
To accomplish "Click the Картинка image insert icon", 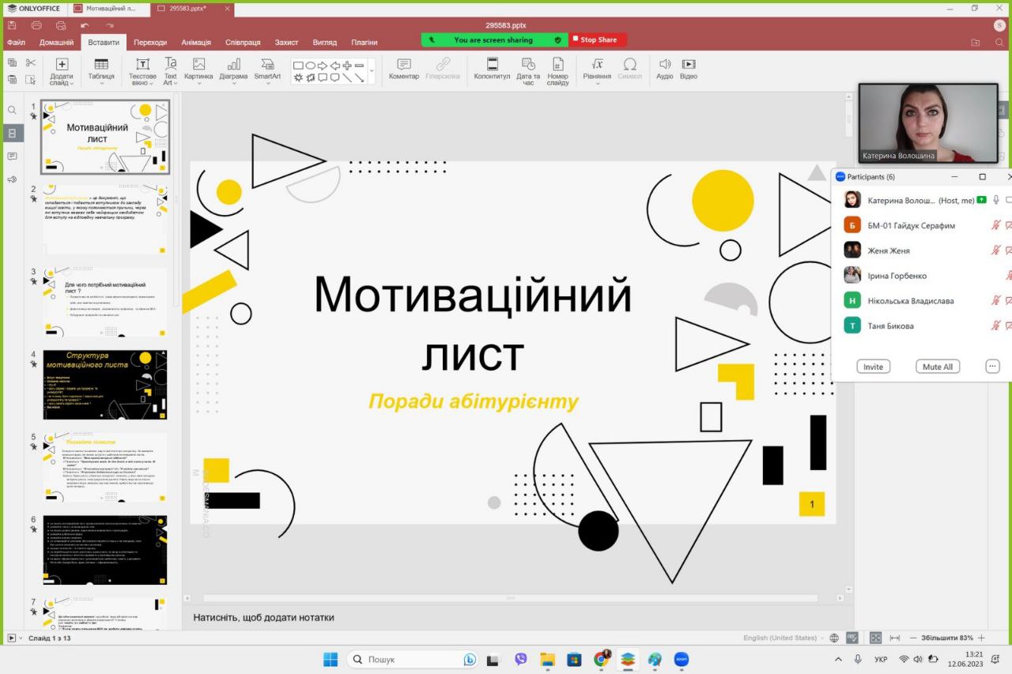I will tap(198, 70).
